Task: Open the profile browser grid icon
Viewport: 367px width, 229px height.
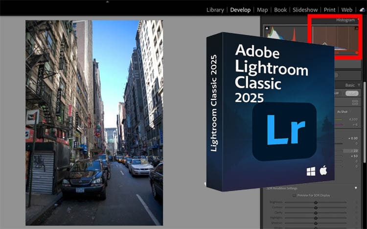Action: click(355, 102)
